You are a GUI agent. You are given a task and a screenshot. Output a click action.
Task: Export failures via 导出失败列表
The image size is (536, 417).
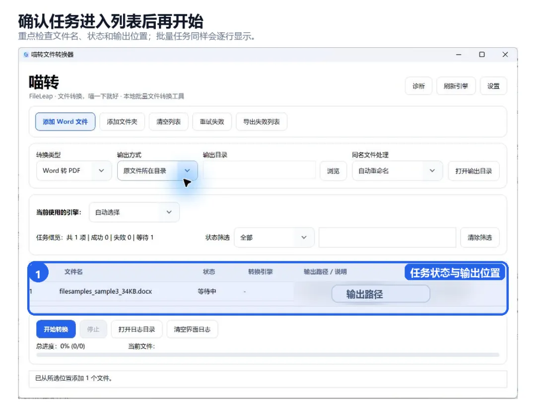(x=262, y=122)
